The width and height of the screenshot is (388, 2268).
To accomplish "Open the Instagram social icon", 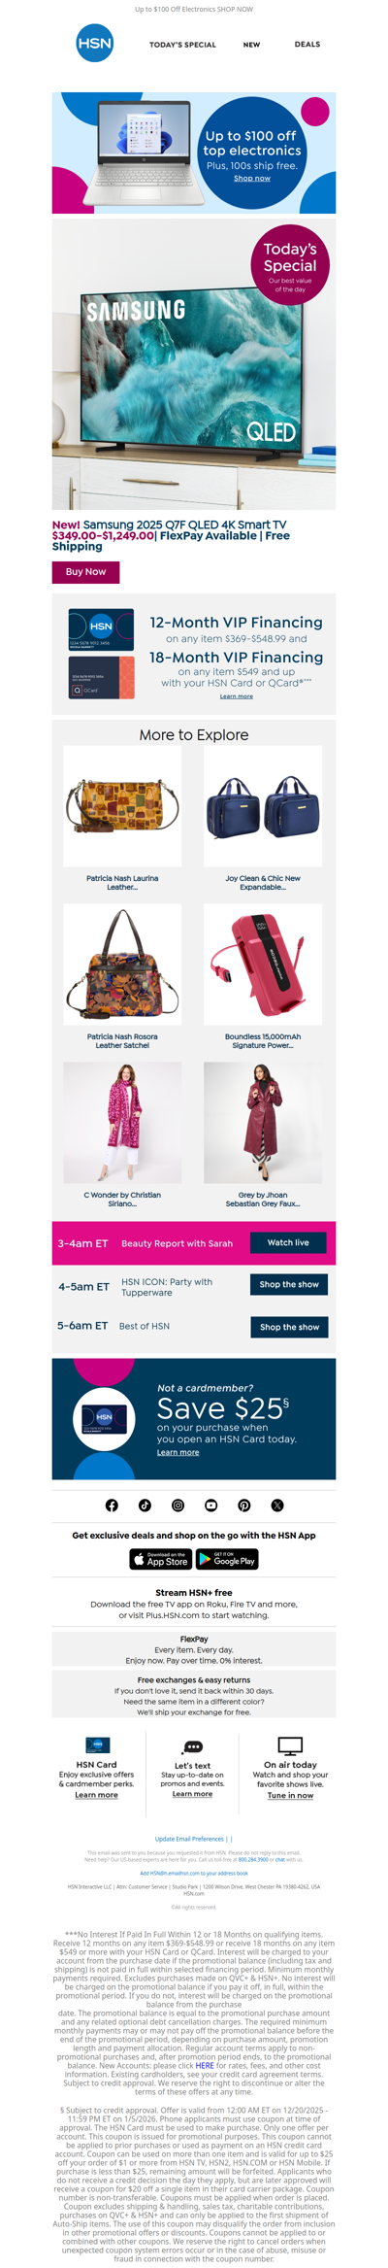I will click(x=178, y=1505).
